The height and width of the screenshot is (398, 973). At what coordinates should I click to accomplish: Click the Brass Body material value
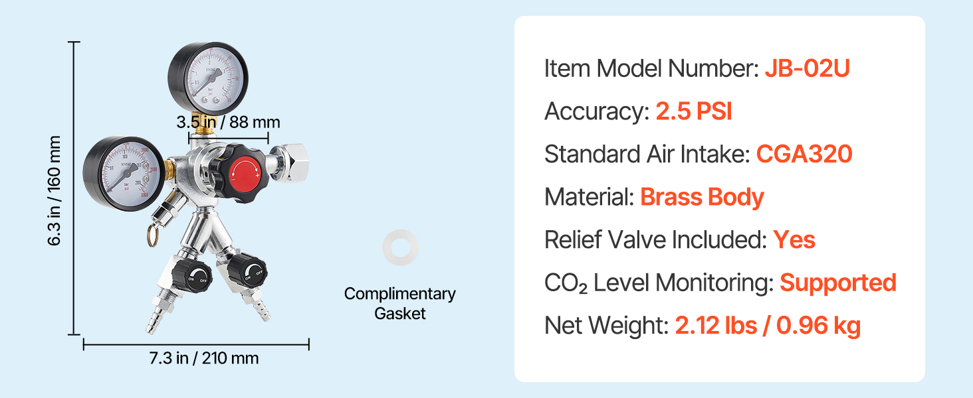702,197
